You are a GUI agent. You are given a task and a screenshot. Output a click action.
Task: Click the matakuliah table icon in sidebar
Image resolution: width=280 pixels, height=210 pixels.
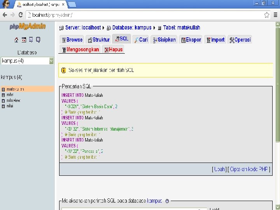coord(3,89)
